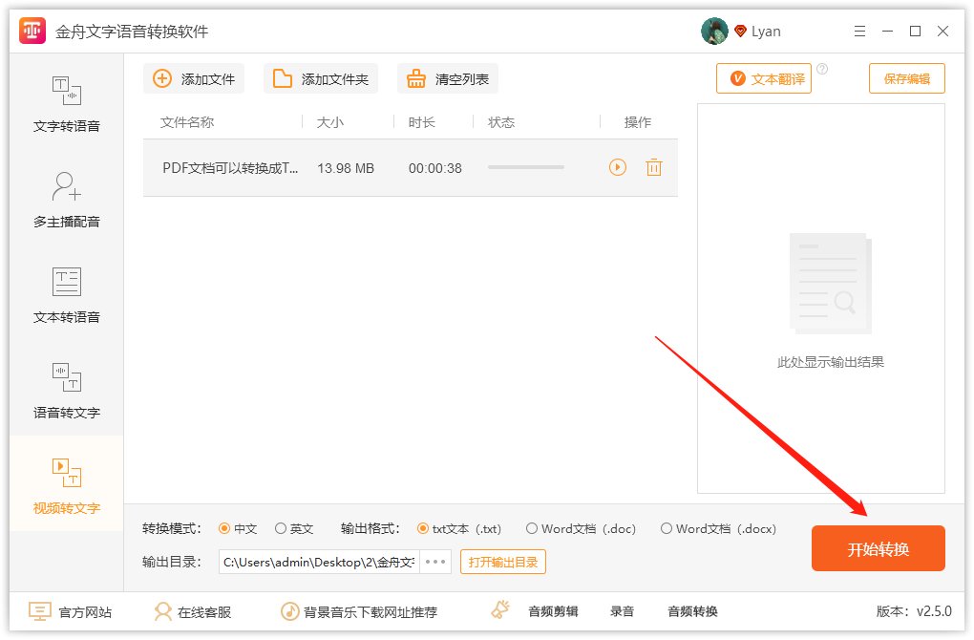Open the hamburger menu near Lyan
Viewport: 974px width, 640px height.
[858, 31]
